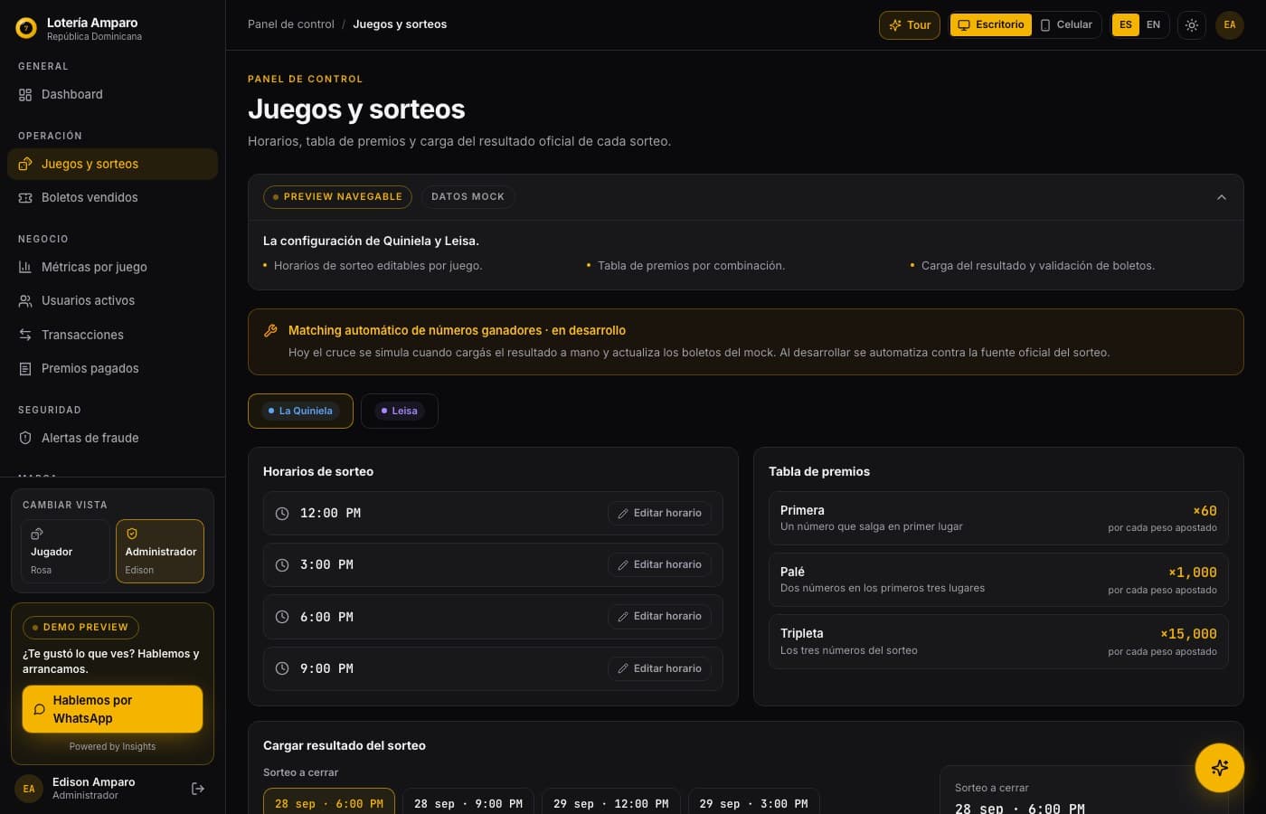Go to Premios pagados

point(112,369)
